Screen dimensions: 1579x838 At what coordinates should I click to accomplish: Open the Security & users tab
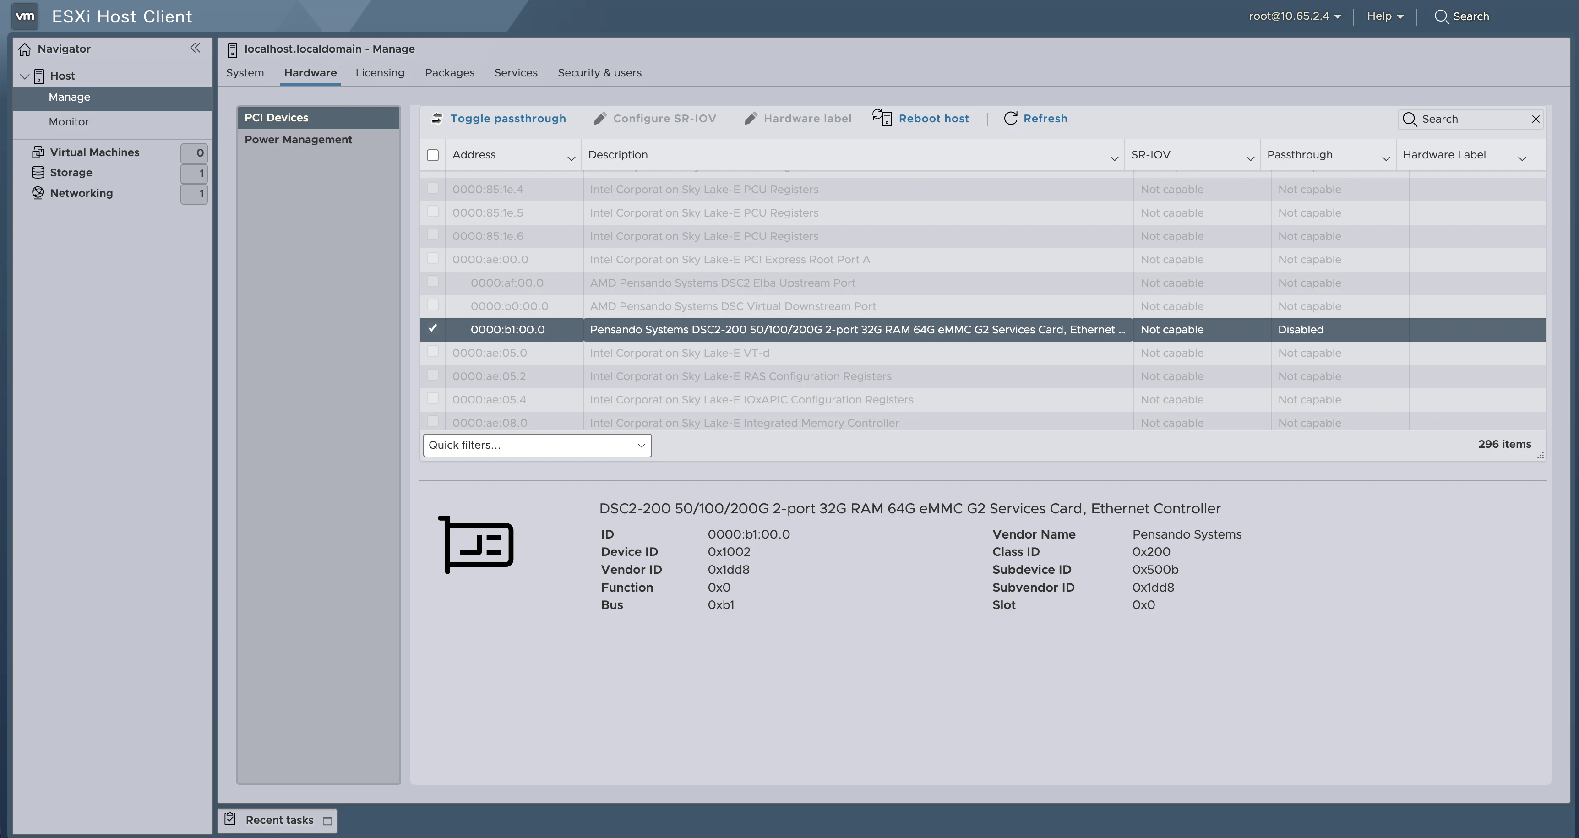click(599, 73)
